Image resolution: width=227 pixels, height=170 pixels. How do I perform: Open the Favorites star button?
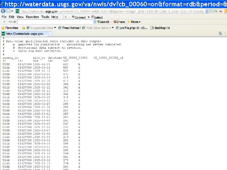[10, 28]
